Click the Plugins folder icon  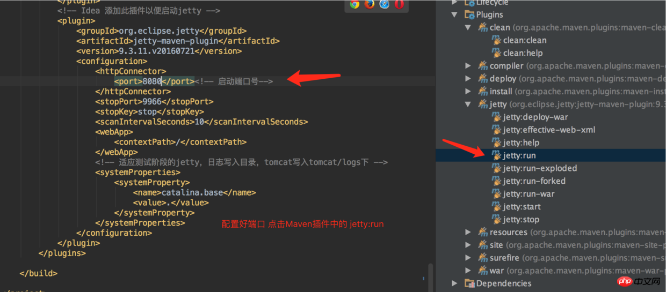pos(469,14)
